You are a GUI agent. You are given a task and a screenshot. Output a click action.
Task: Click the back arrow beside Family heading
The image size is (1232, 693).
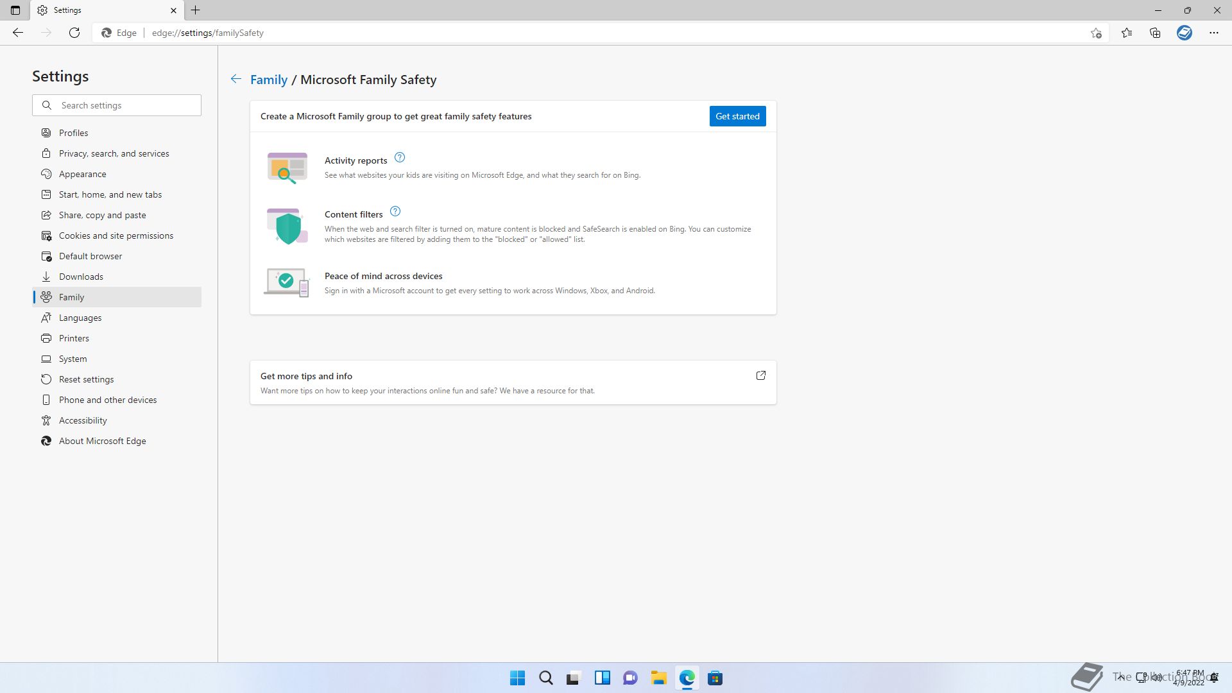[x=236, y=79]
